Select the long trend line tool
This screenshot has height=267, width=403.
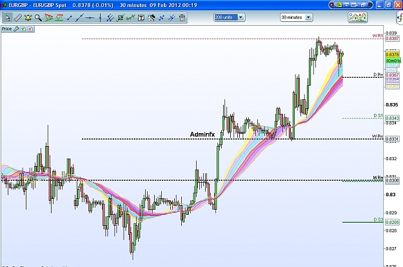pyautogui.click(x=79, y=18)
